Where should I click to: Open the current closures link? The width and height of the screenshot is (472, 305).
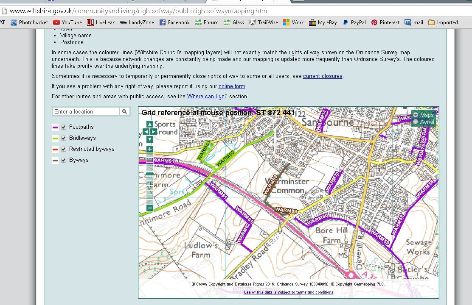click(x=323, y=76)
